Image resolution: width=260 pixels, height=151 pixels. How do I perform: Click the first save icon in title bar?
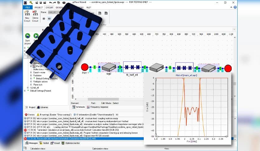tap(37, 2)
